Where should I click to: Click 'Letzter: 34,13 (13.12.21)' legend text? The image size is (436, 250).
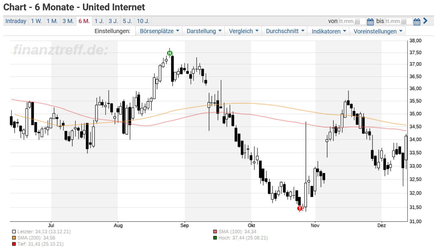[x=44, y=232]
